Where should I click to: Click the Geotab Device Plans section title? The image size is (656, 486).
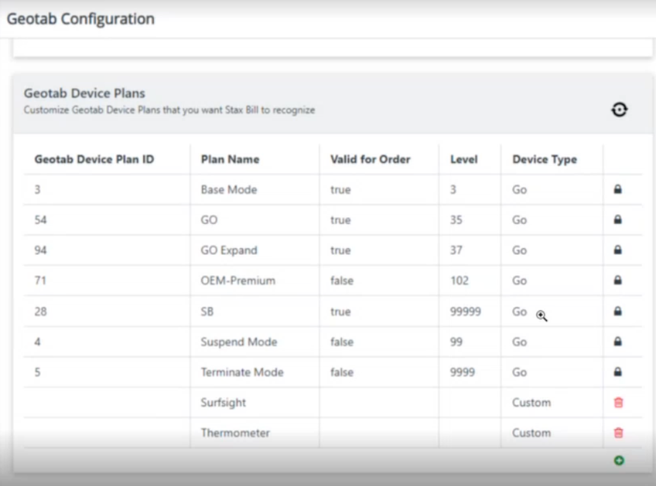[84, 93]
